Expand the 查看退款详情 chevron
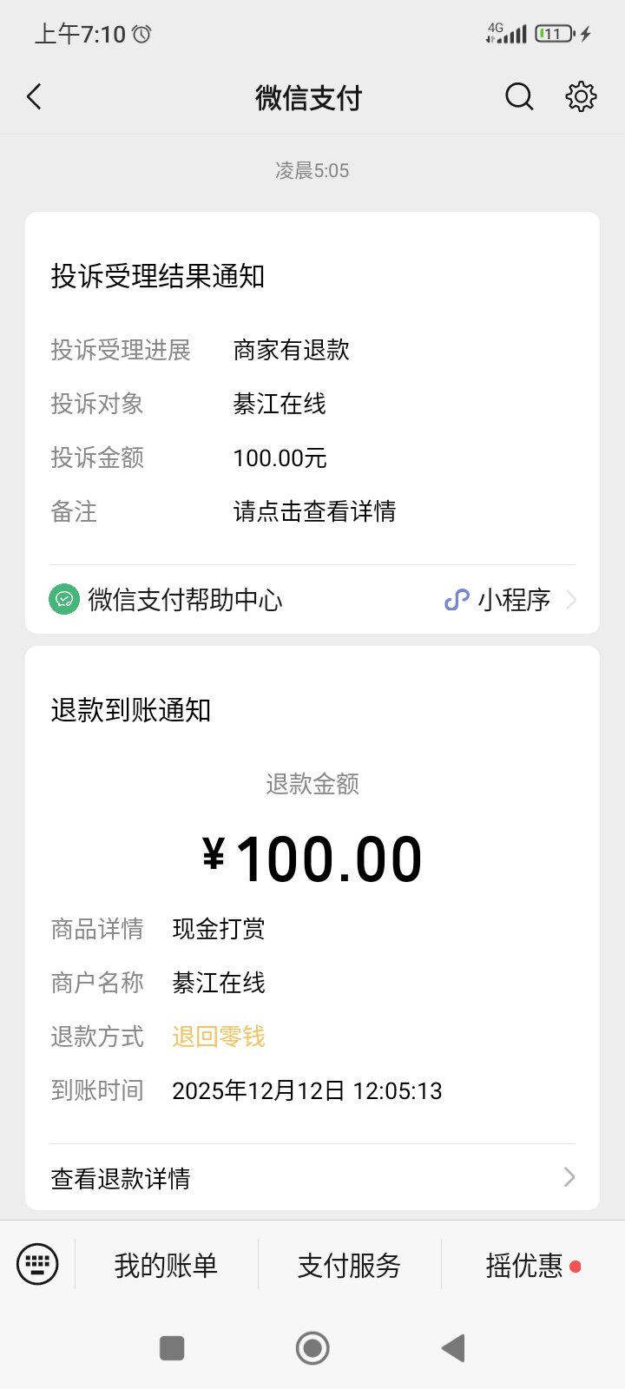This screenshot has height=1389, width=625. pyautogui.click(x=569, y=1177)
